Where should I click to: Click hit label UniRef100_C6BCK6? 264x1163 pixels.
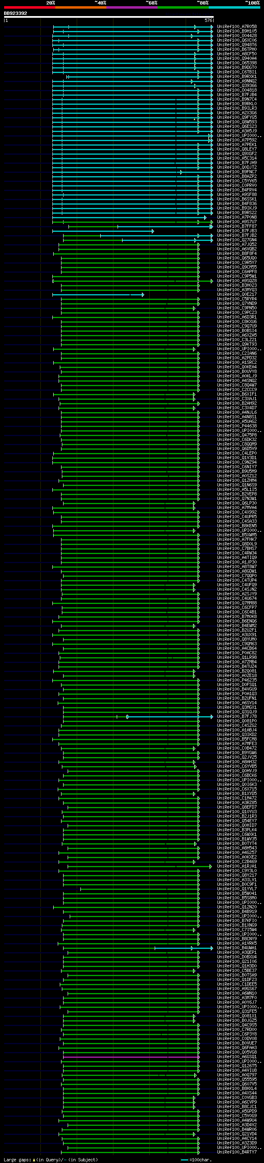tap(237, 775)
